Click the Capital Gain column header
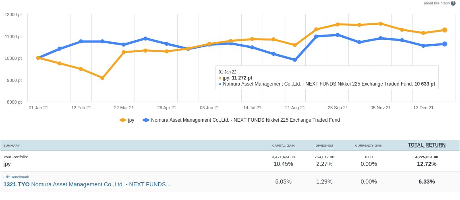 coord(283,145)
